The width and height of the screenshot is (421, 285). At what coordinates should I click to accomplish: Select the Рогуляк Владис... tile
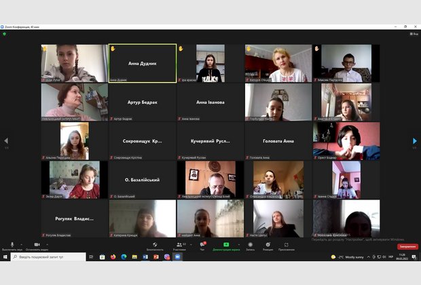75,218
